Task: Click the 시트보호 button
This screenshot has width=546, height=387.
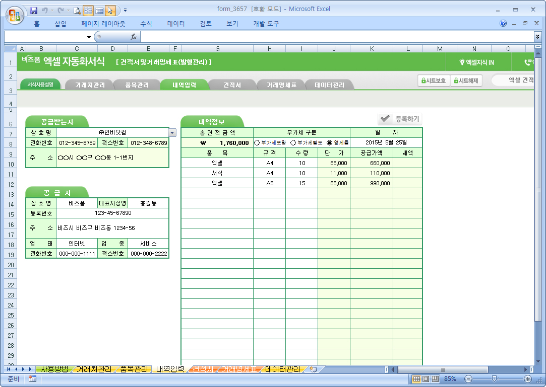Action: (433, 81)
